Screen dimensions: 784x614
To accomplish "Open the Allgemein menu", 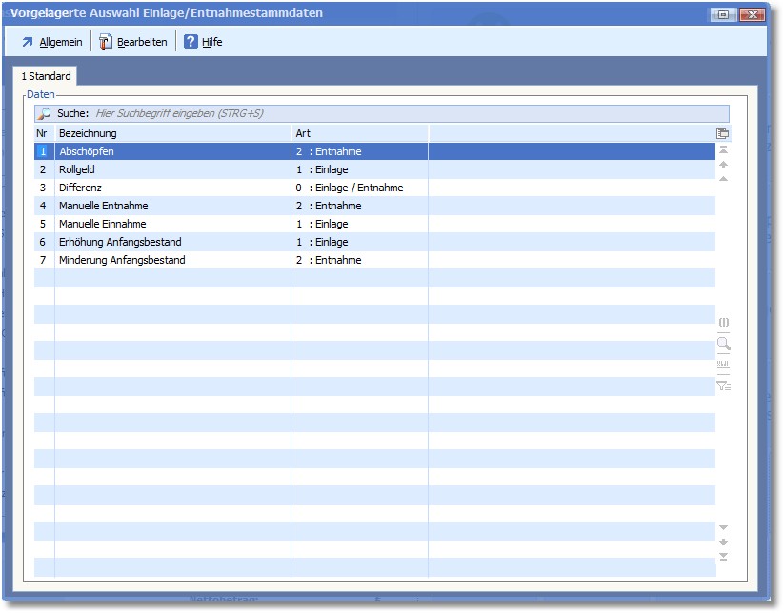I will (51, 42).
